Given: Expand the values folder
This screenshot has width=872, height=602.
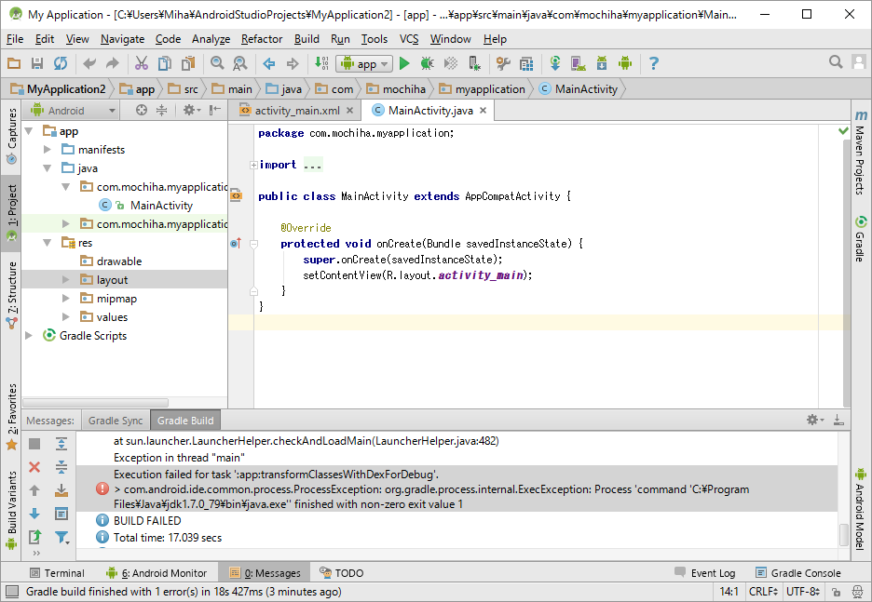Looking at the screenshot, I should click(65, 316).
